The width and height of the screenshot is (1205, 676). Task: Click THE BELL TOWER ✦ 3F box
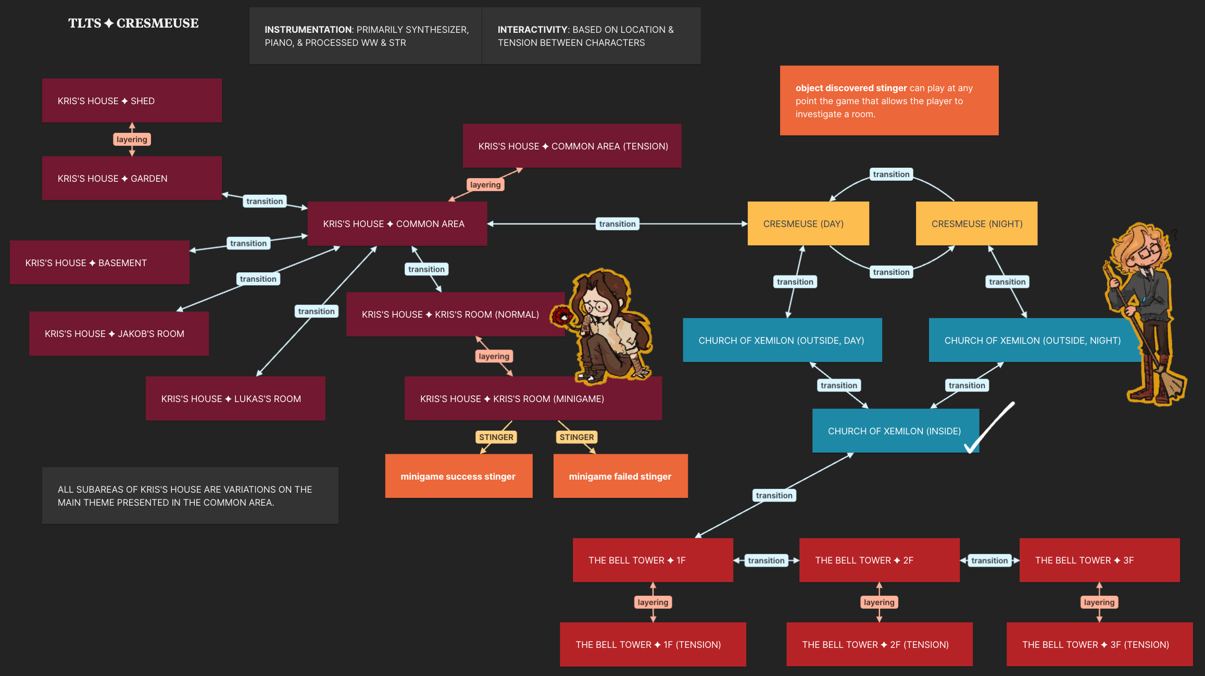1099,560
